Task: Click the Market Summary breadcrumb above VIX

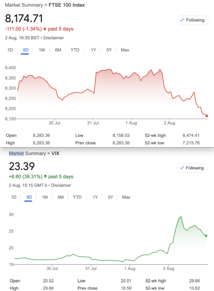Action: (x=27, y=154)
